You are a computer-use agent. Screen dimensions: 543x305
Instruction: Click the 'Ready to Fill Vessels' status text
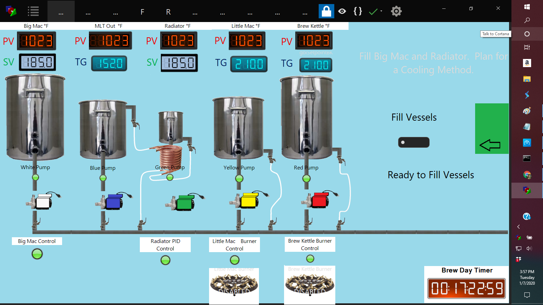click(x=431, y=175)
